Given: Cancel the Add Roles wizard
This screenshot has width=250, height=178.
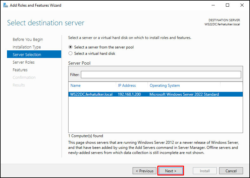Looking at the screenshot, I should coord(231,171).
